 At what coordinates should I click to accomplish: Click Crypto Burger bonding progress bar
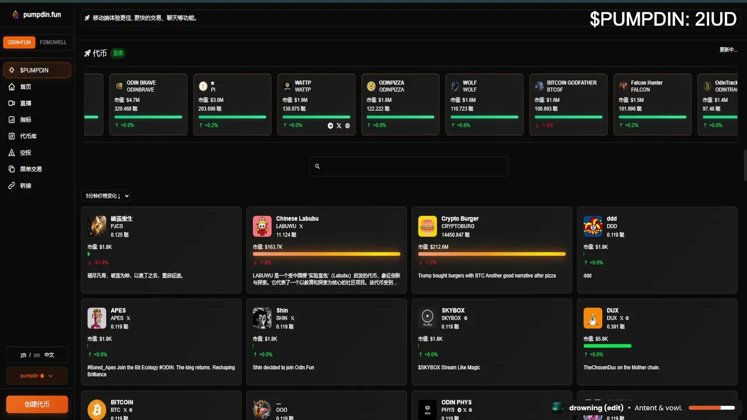click(x=492, y=254)
